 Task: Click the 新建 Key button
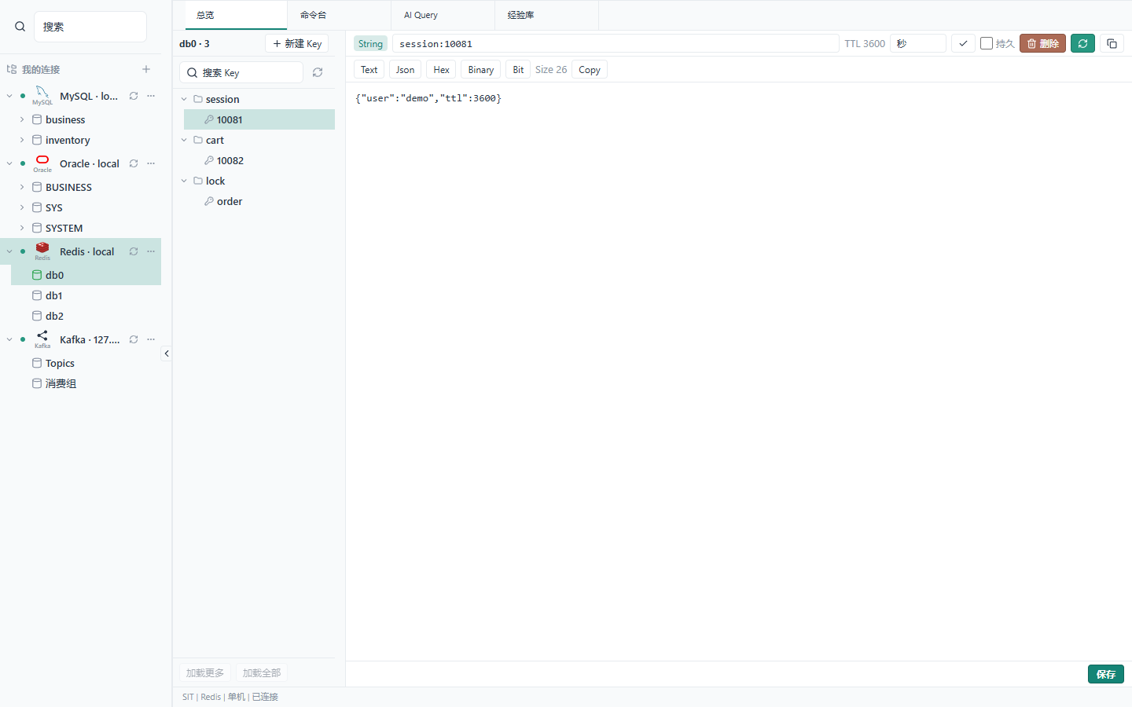297,44
